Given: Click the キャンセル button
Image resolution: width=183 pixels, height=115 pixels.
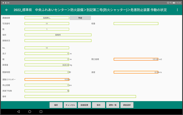Looking at the screenshot, I should tap(70, 105).
